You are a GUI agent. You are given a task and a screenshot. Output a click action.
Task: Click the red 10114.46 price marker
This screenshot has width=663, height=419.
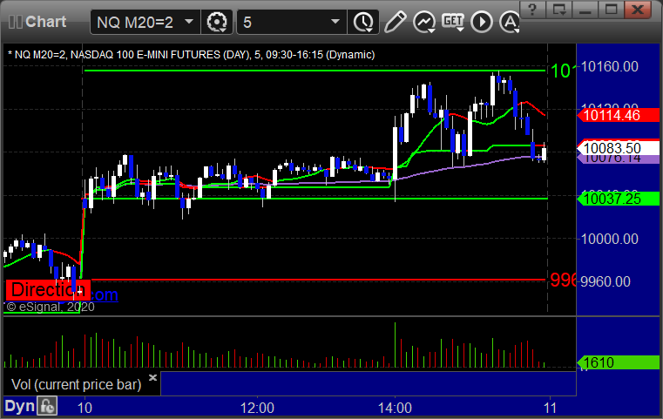tap(618, 115)
